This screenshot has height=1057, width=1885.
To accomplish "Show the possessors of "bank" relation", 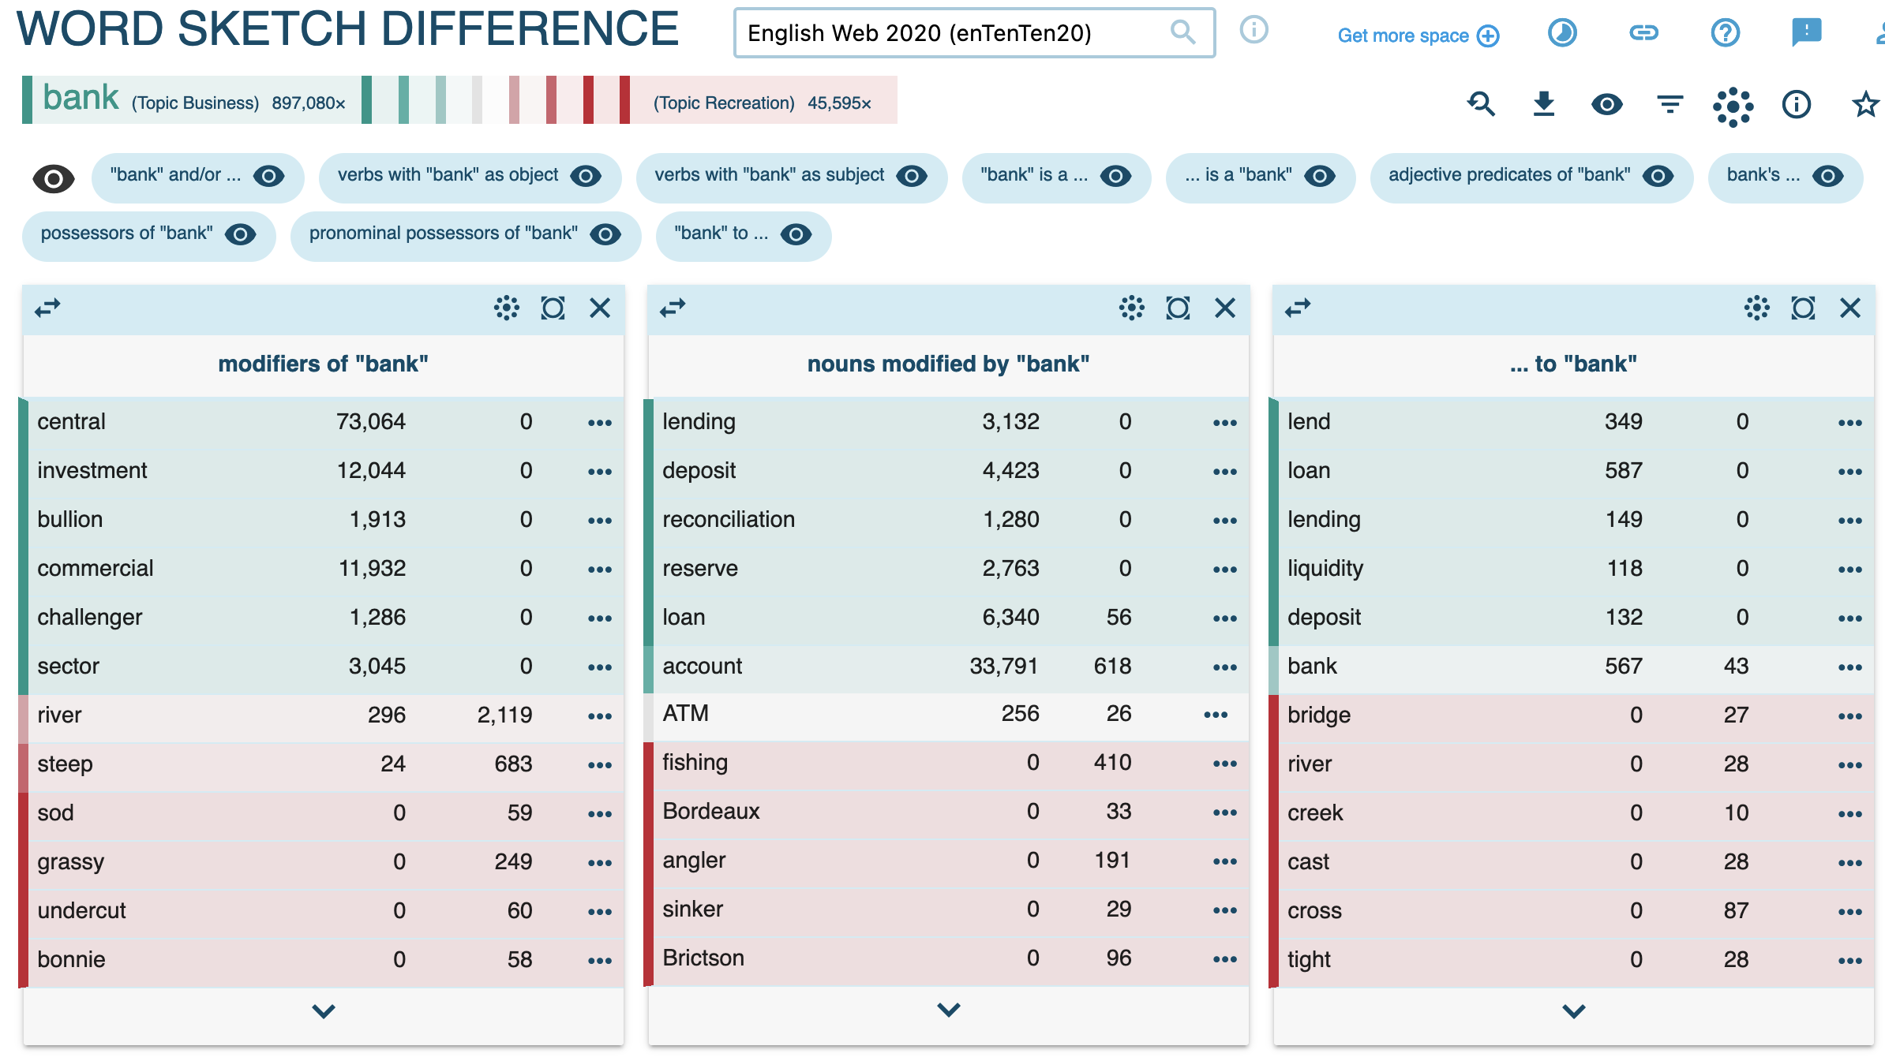I will pyautogui.click(x=149, y=234).
